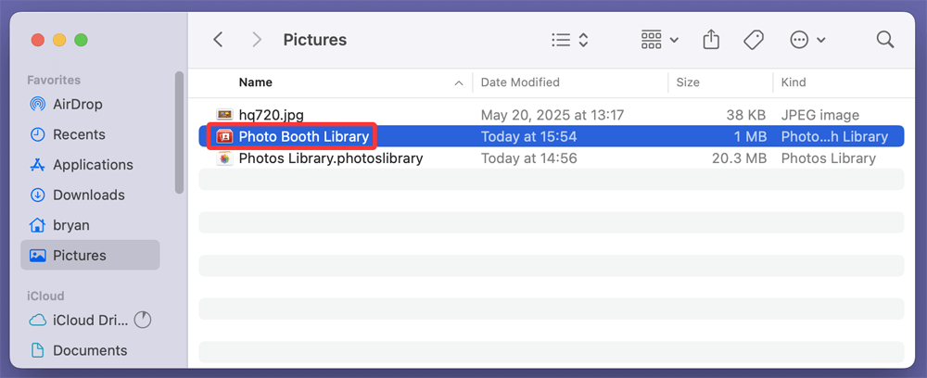Click the iCloud Drive sync progress icon
This screenshot has width=927, height=378.
point(143,321)
